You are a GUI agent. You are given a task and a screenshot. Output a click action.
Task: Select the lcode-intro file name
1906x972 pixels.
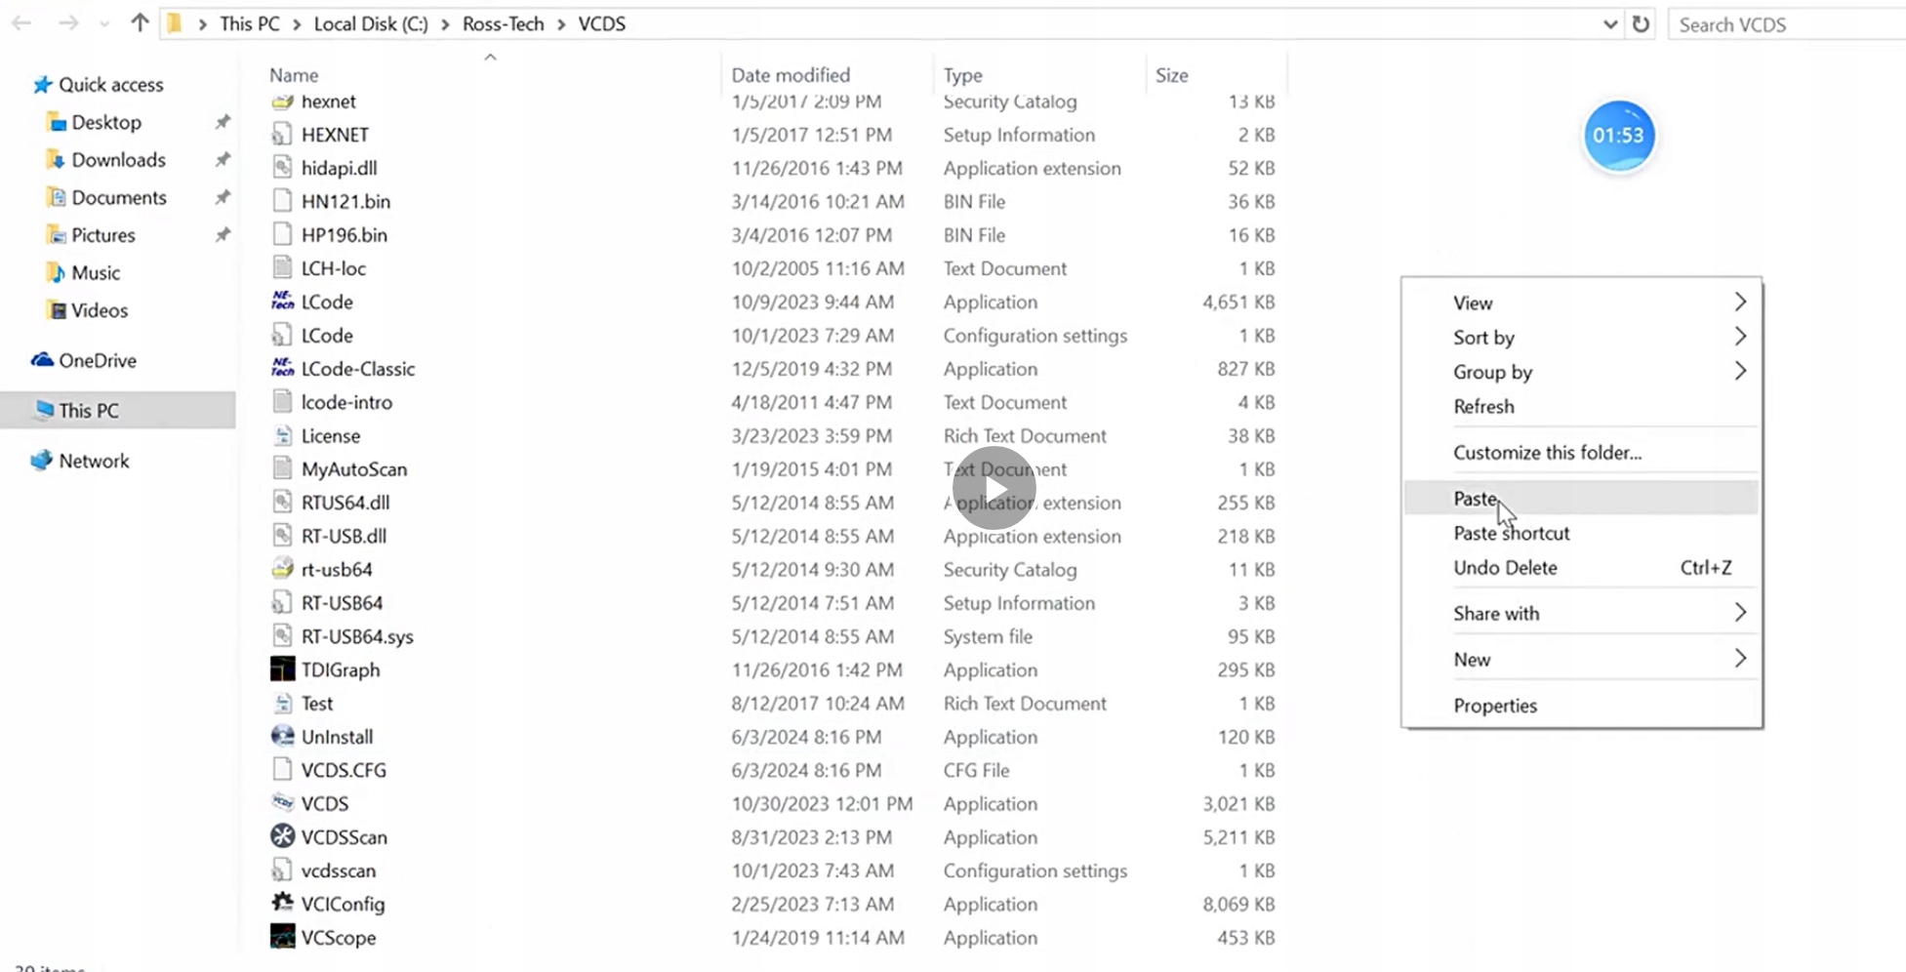point(346,402)
